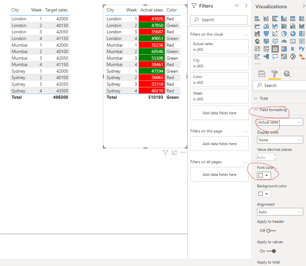The width and height of the screenshot is (306, 266).
Task: Select the Key influencers visual
Action: 257,57
